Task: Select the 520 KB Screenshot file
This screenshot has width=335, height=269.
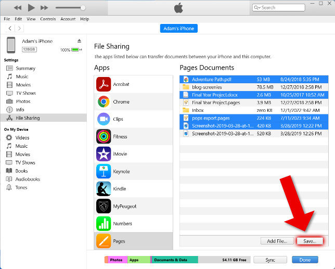Action: (x=254, y=134)
